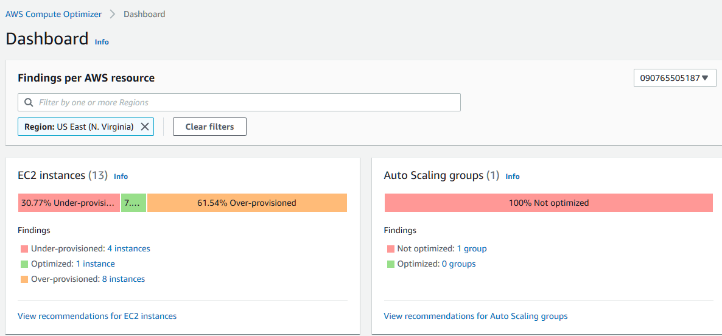Open the account 090765505187 dropdown
This screenshot has width=722, height=336.
pos(675,79)
